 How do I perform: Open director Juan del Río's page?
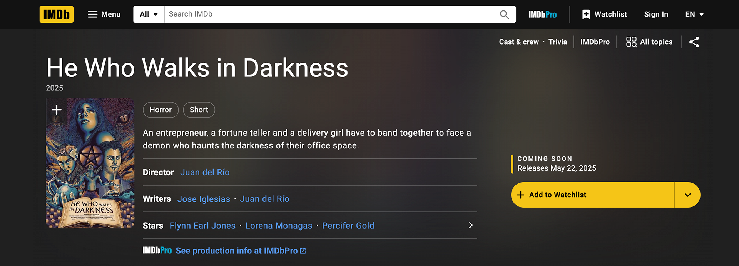click(205, 172)
